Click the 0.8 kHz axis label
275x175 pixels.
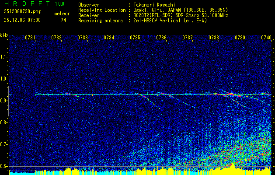[3, 122]
